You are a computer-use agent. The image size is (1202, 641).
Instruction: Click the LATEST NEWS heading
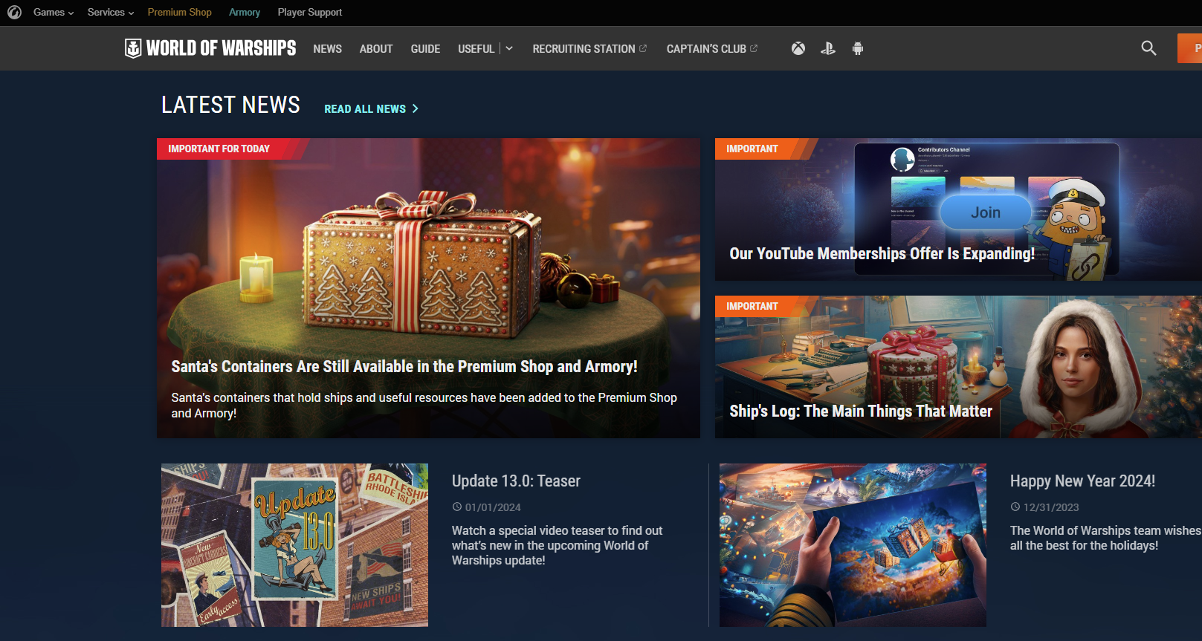click(x=230, y=105)
